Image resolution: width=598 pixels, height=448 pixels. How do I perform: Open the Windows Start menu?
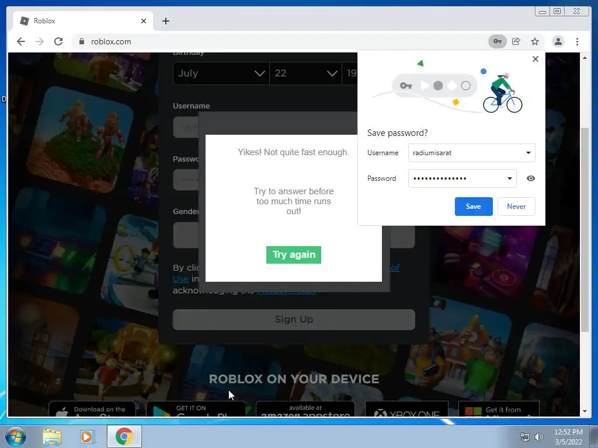pyautogui.click(x=16, y=436)
